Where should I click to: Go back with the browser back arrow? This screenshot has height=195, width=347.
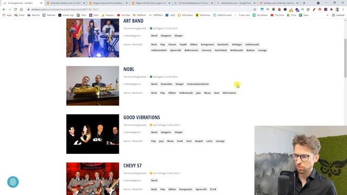[x=4, y=10]
